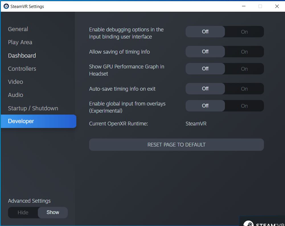Hide the Advanced Settings

(23, 213)
